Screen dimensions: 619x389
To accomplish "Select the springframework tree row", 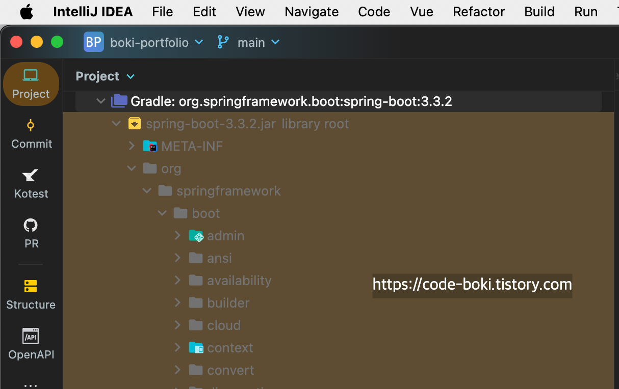I will click(339, 191).
